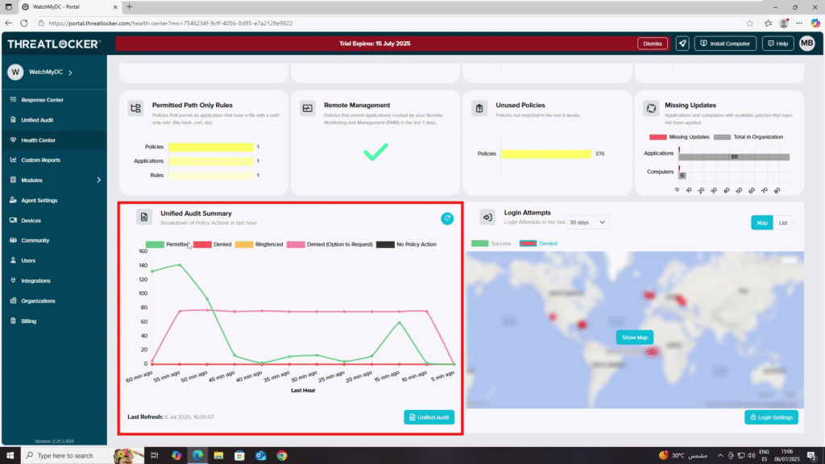Click the Community sidebar icon
The height and width of the screenshot is (464, 825).
(x=13, y=240)
